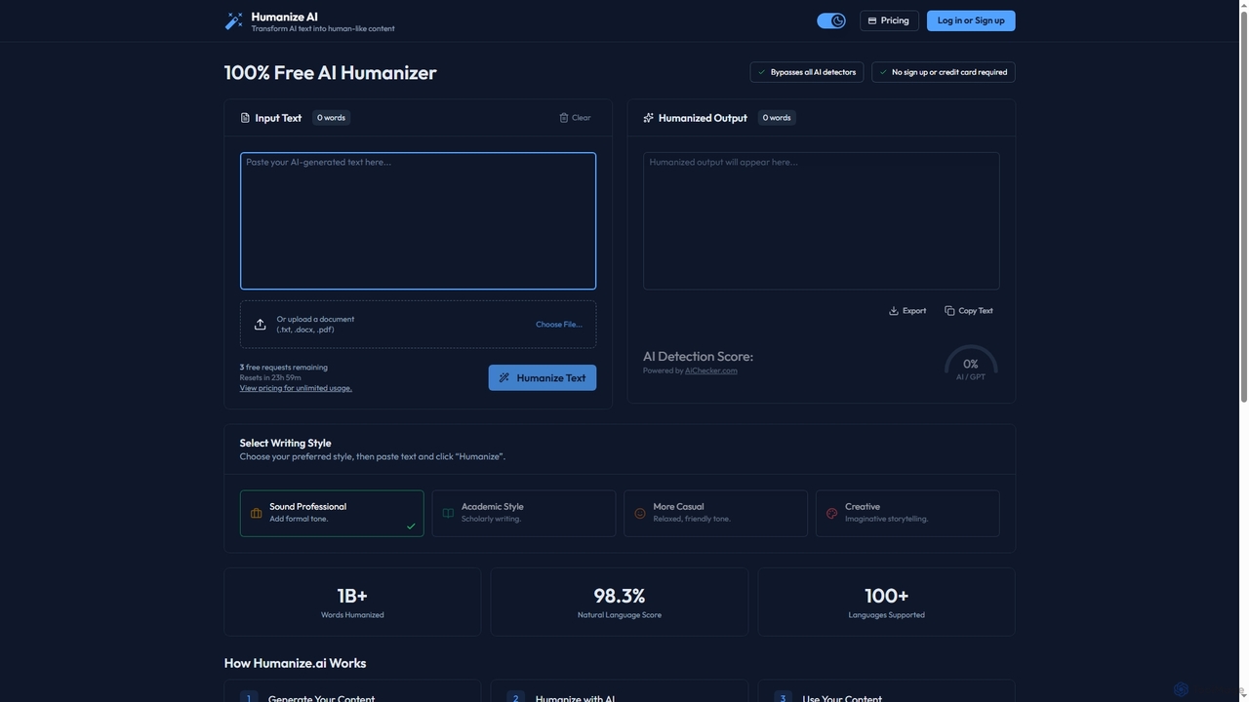Screen dimensions: 1249x702
Task: Click the 100+ Languages Supported stat
Action: pyautogui.click(x=886, y=603)
